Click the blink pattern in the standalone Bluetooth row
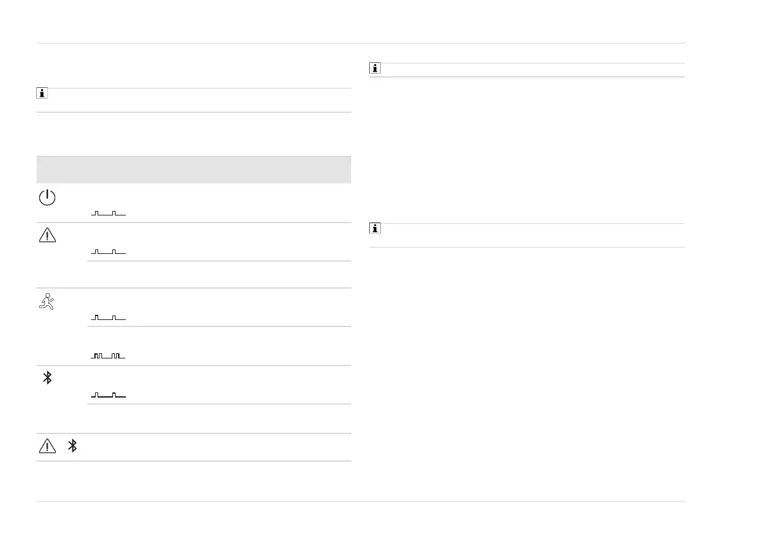This screenshot has width=764, height=538. click(x=108, y=395)
